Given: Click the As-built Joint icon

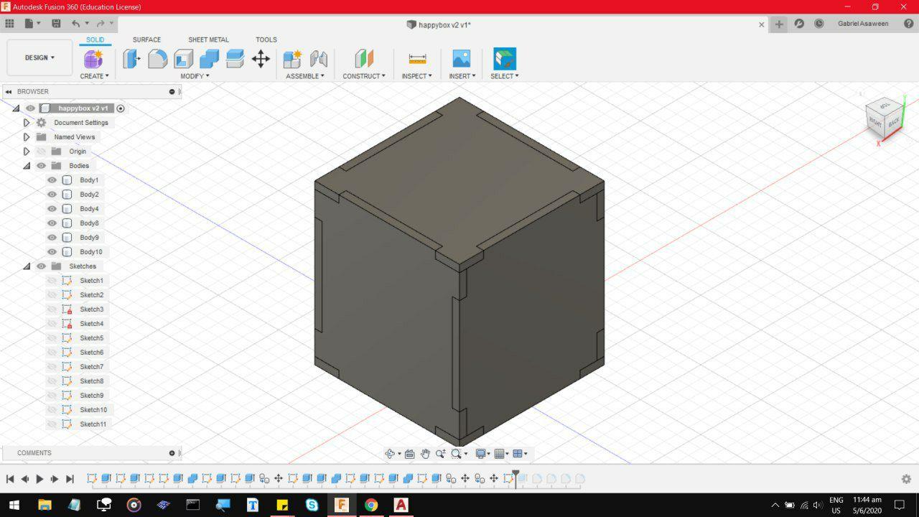Looking at the screenshot, I should [318, 59].
